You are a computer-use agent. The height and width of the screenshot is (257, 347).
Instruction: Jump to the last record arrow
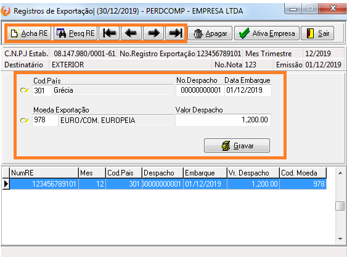[175, 33]
